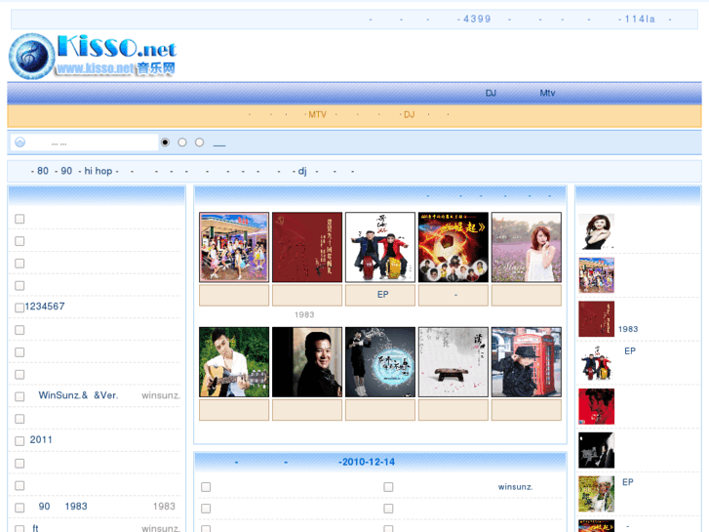Screen dimensions: 709x532
Task: Tick the checkbox beside 1234567
Action: coord(20,307)
